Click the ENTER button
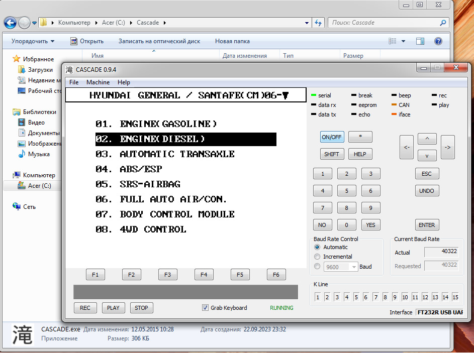 427,225
